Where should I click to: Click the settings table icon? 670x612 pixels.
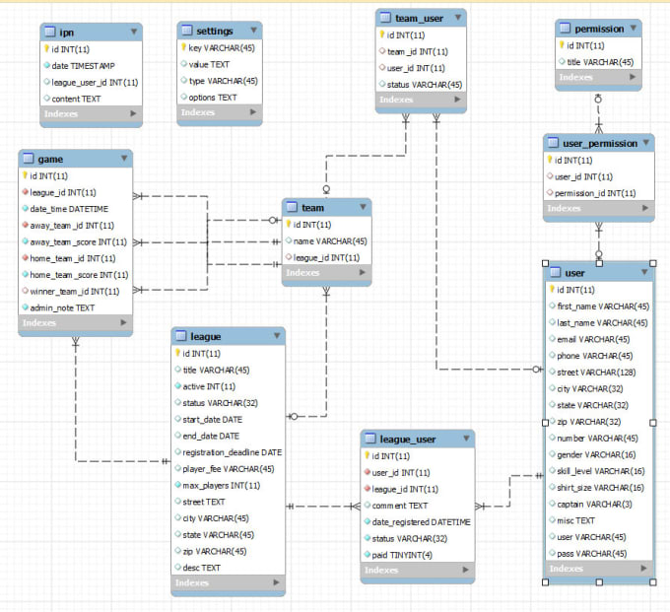tap(187, 31)
